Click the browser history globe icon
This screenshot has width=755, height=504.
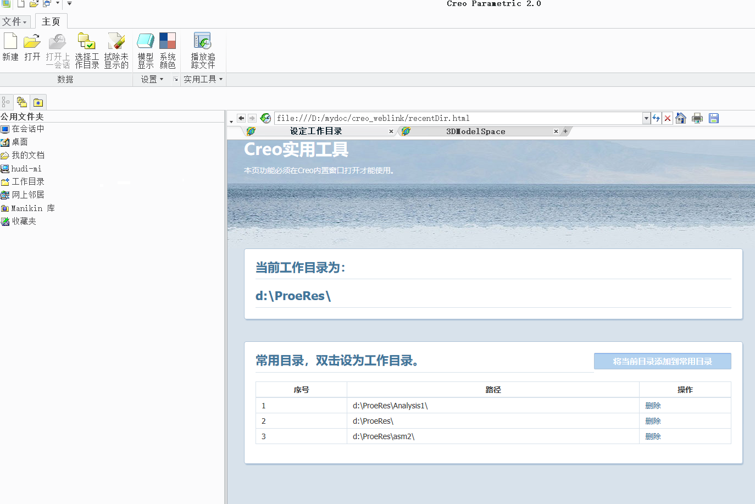tap(265, 118)
